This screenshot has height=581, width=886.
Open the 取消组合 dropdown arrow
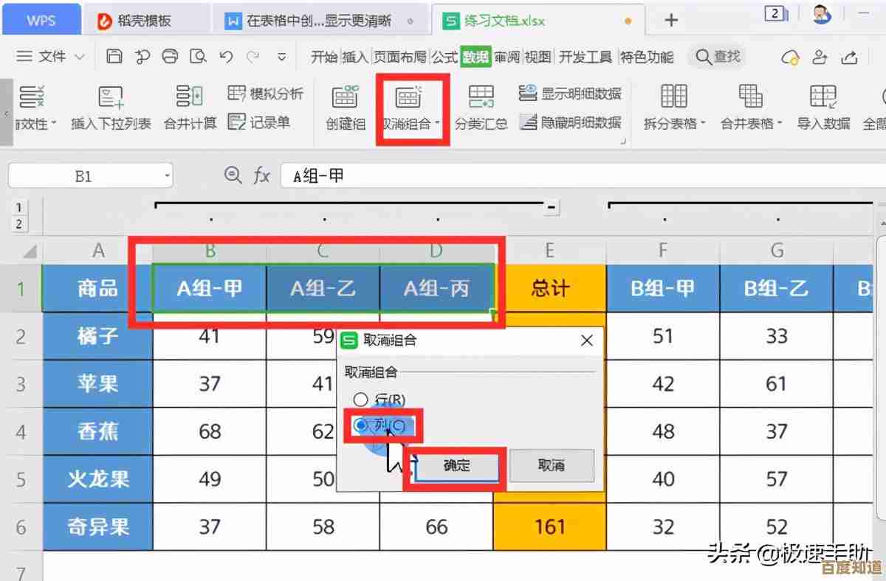click(x=438, y=124)
